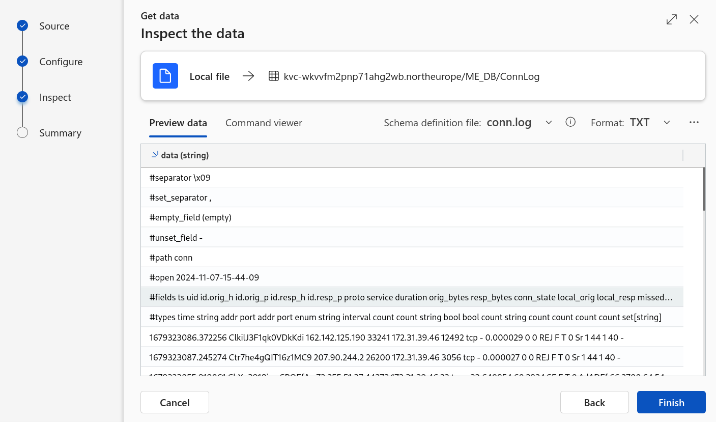Click the Back button
The height and width of the screenshot is (422, 716).
(594, 402)
